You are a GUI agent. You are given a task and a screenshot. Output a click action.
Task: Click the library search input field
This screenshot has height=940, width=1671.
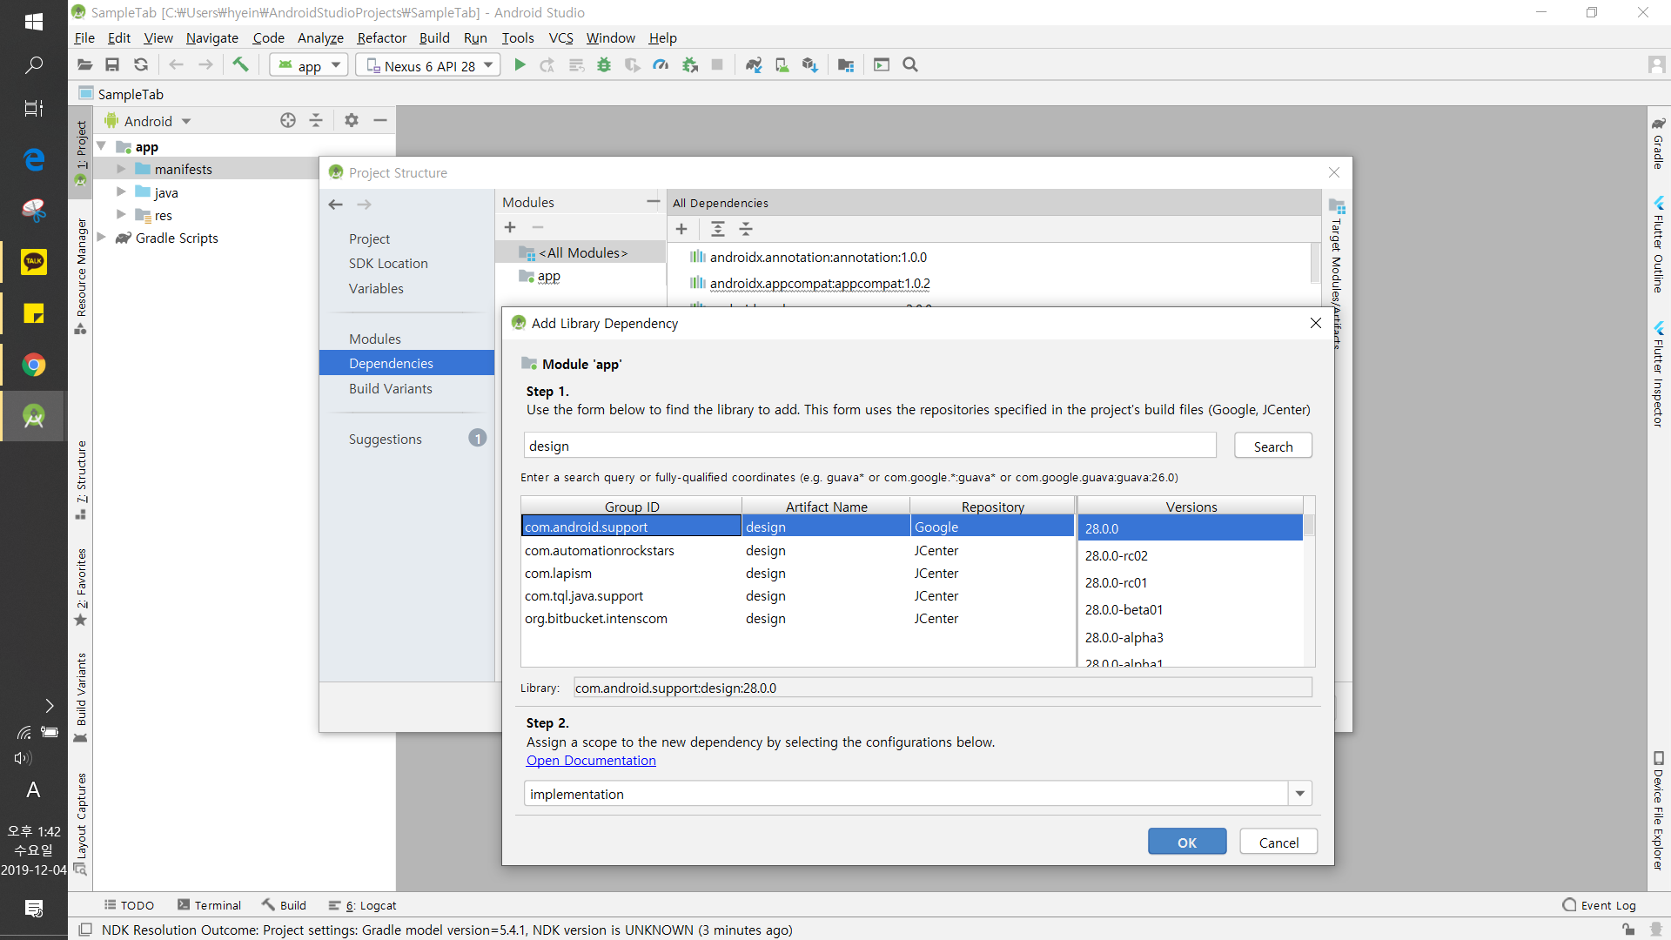(869, 446)
